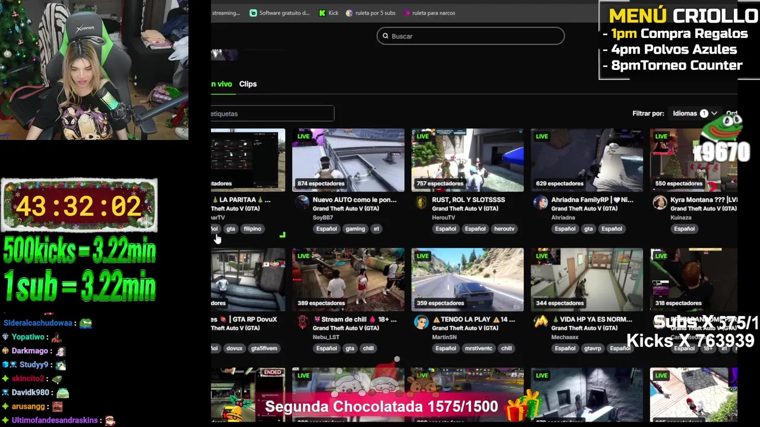Open the 318 espectadores stream thumbnail
Viewport: 760px width, 427px height.
click(693, 280)
